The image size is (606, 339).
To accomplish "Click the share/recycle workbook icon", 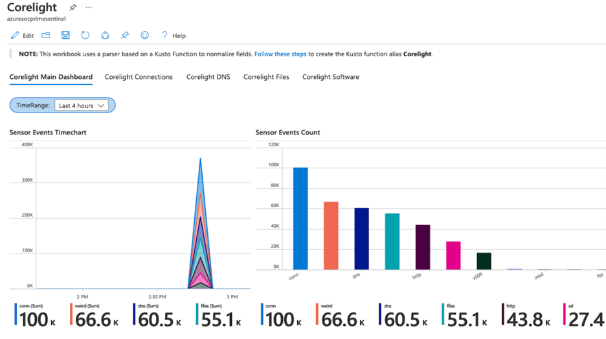I will (105, 36).
